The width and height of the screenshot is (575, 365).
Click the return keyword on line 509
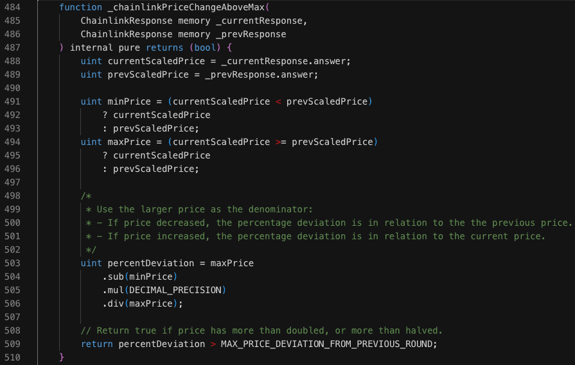tap(97, 344)
